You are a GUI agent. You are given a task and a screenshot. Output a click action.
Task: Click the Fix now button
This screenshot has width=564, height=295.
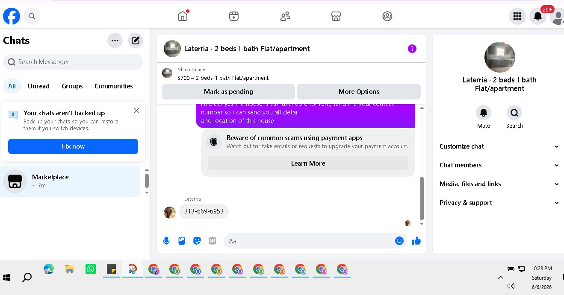coord(73,146)
